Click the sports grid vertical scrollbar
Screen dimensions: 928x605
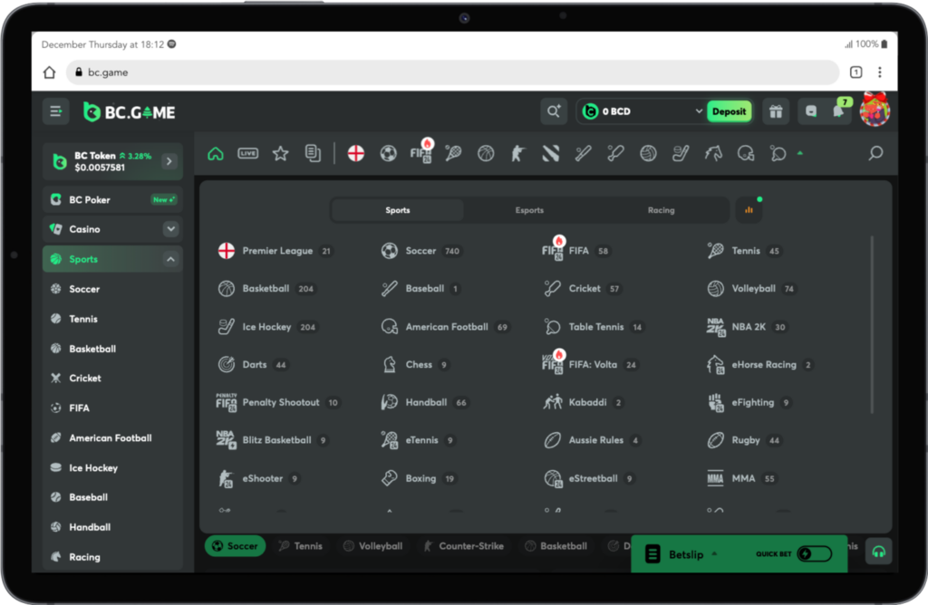pyautogui.click(x=871, y=325)
